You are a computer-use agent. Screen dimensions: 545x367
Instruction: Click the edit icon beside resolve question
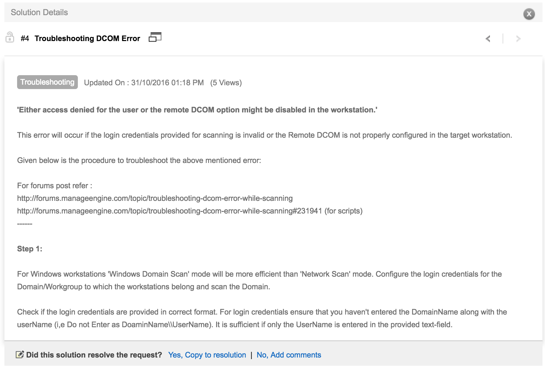click(20, 355)
